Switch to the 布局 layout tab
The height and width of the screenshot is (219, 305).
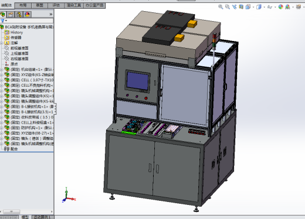23,5
